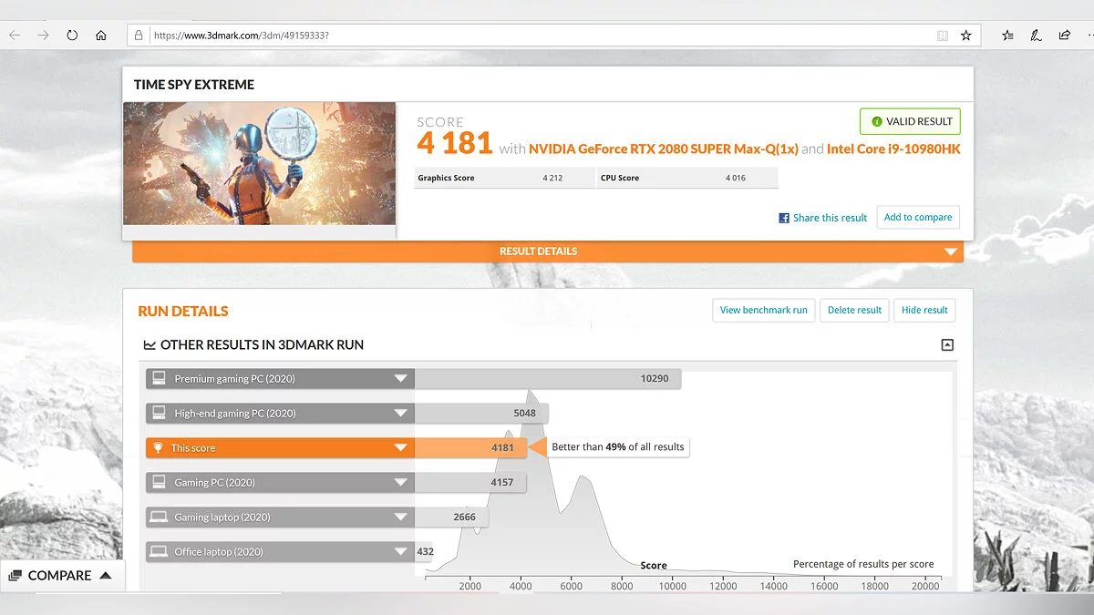This screenshot has width=1094, height=615.
Task: Click the add notes pen icon
Action: pyautogui.click(x=1036, y=36)
